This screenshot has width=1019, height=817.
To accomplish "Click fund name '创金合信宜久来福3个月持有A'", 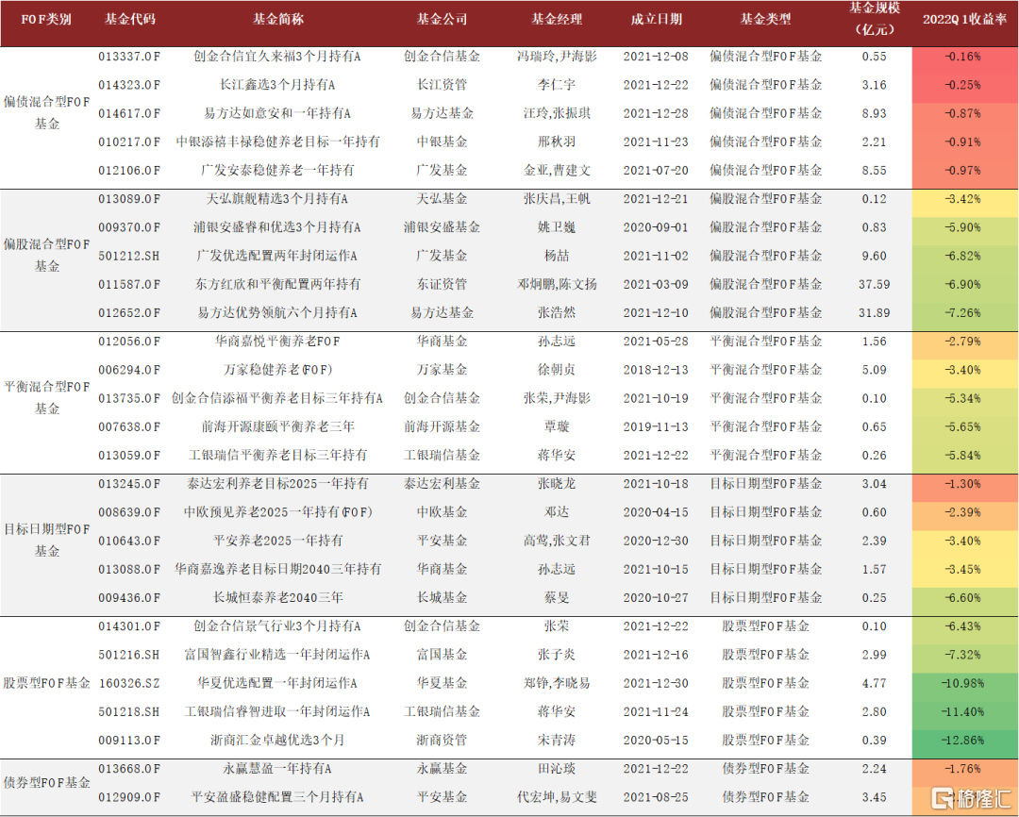I will click(x=277, y=57).
